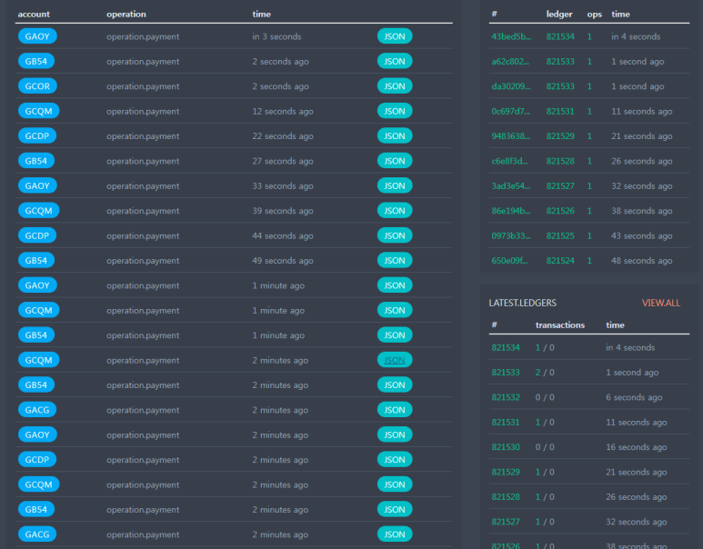Viewport: 703px width, 549px height.
Task: Select the 'LATEST.LEDGERS' heading
Action: click(522, 303)
